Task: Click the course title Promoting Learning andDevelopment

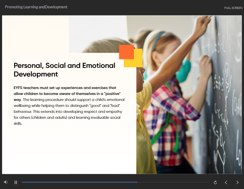Action: pyautogui.click(x=36, y=7)
